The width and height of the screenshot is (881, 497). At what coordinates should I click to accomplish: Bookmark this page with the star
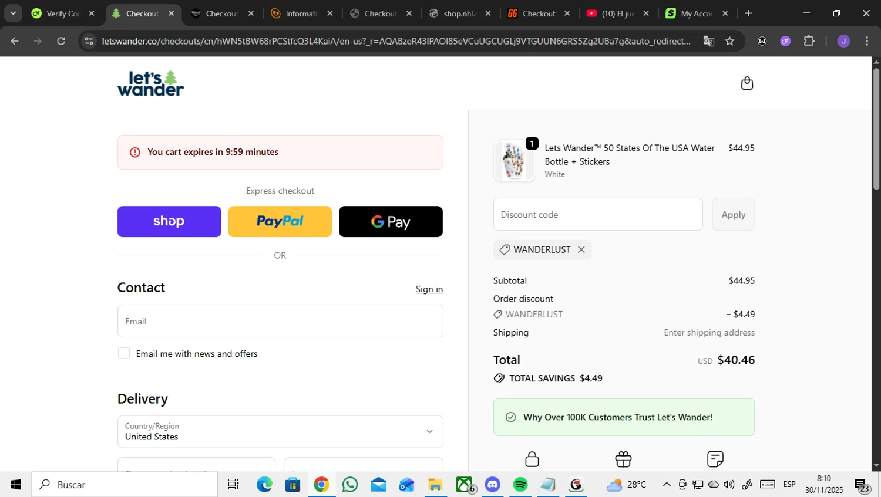(x=729, y=41)
